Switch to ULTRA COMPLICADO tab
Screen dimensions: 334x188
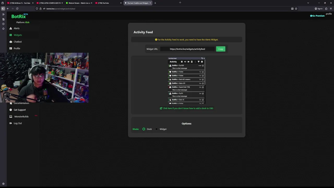(x=50, y=3)
